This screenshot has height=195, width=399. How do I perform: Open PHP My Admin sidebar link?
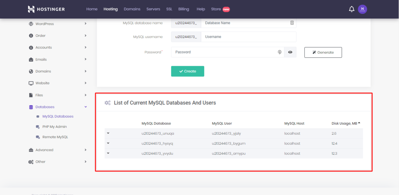pos(55,127)
